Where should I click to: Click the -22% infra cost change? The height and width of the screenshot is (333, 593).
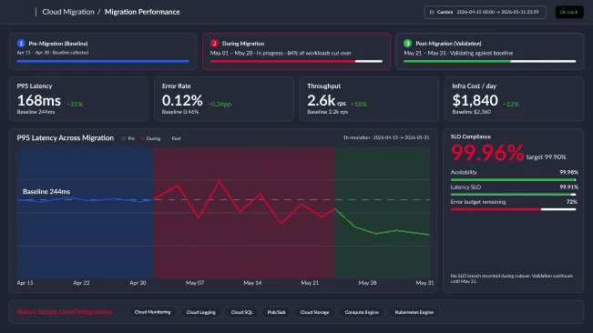click(511, 105)
